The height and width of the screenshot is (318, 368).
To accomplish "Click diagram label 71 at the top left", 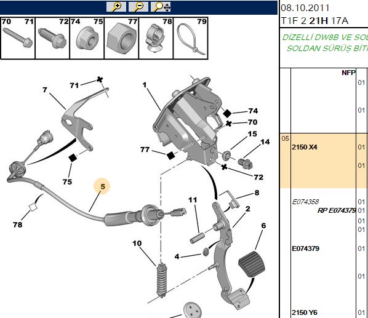I will (x=74, y=85).
